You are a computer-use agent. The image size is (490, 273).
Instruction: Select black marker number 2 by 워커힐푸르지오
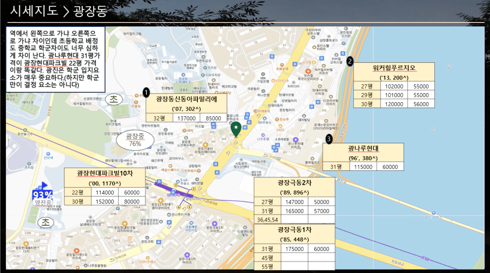(x=350, y=61)
